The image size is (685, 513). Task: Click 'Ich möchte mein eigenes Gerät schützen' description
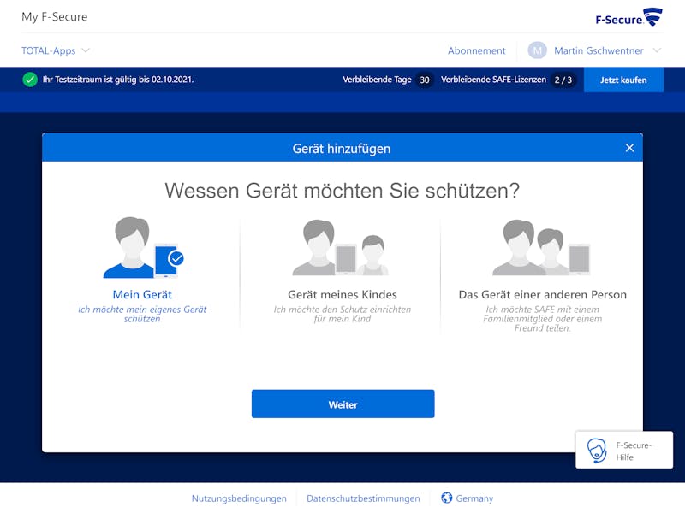[142, 314]
